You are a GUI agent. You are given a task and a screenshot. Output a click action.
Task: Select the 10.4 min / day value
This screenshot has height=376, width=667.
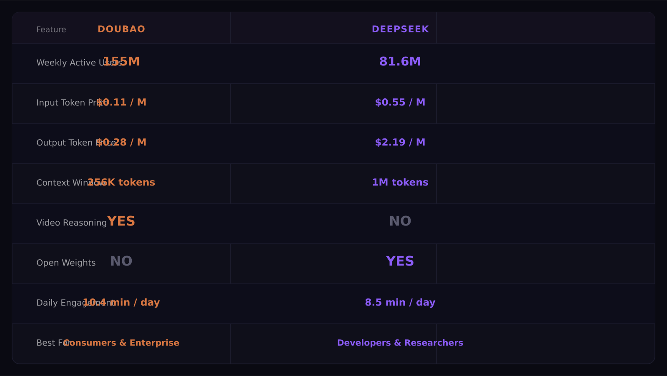[121, 302]
